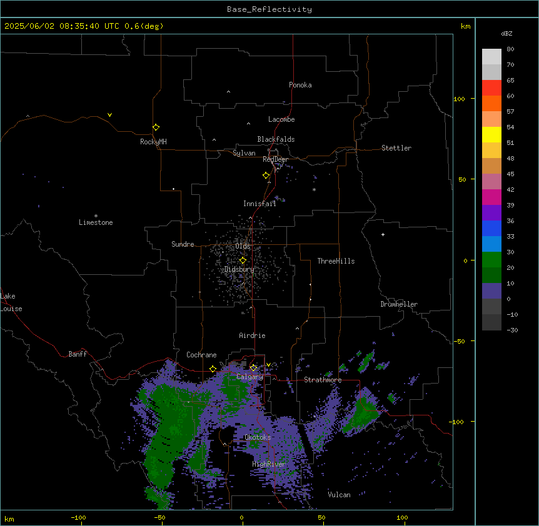The height and width of the screenshot is (526, 539).
Task: Click the Ponoka city label
Action: click(300, 85)
